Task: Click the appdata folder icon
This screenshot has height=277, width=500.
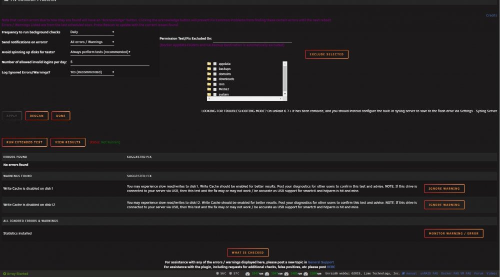Action: point(209,64)
